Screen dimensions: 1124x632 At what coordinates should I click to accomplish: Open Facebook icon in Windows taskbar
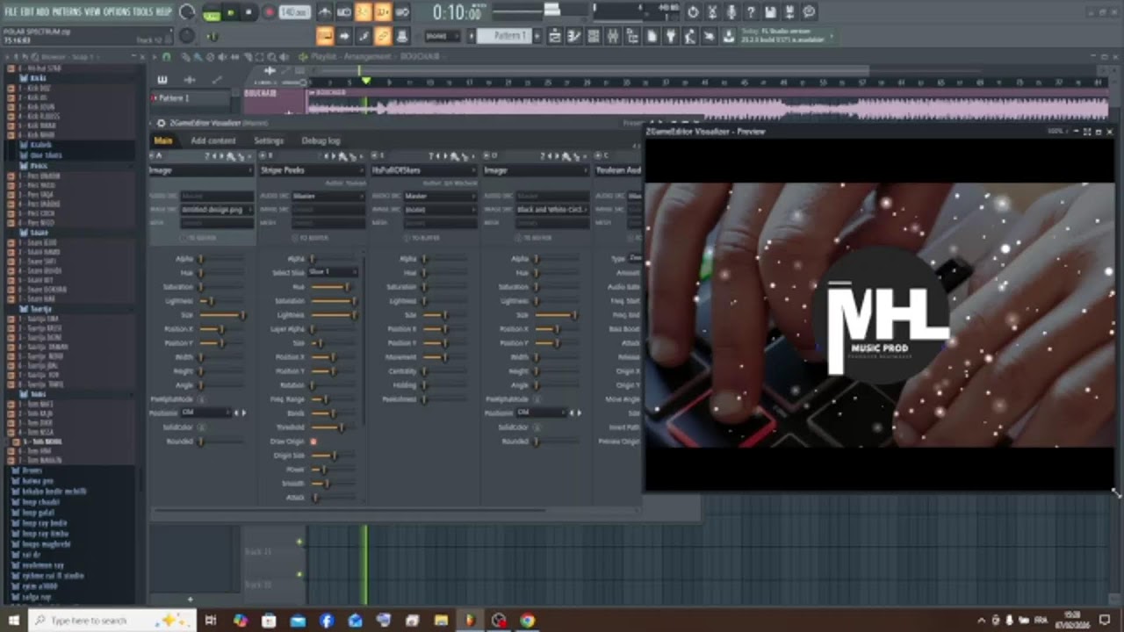click(x=327, y=621)
